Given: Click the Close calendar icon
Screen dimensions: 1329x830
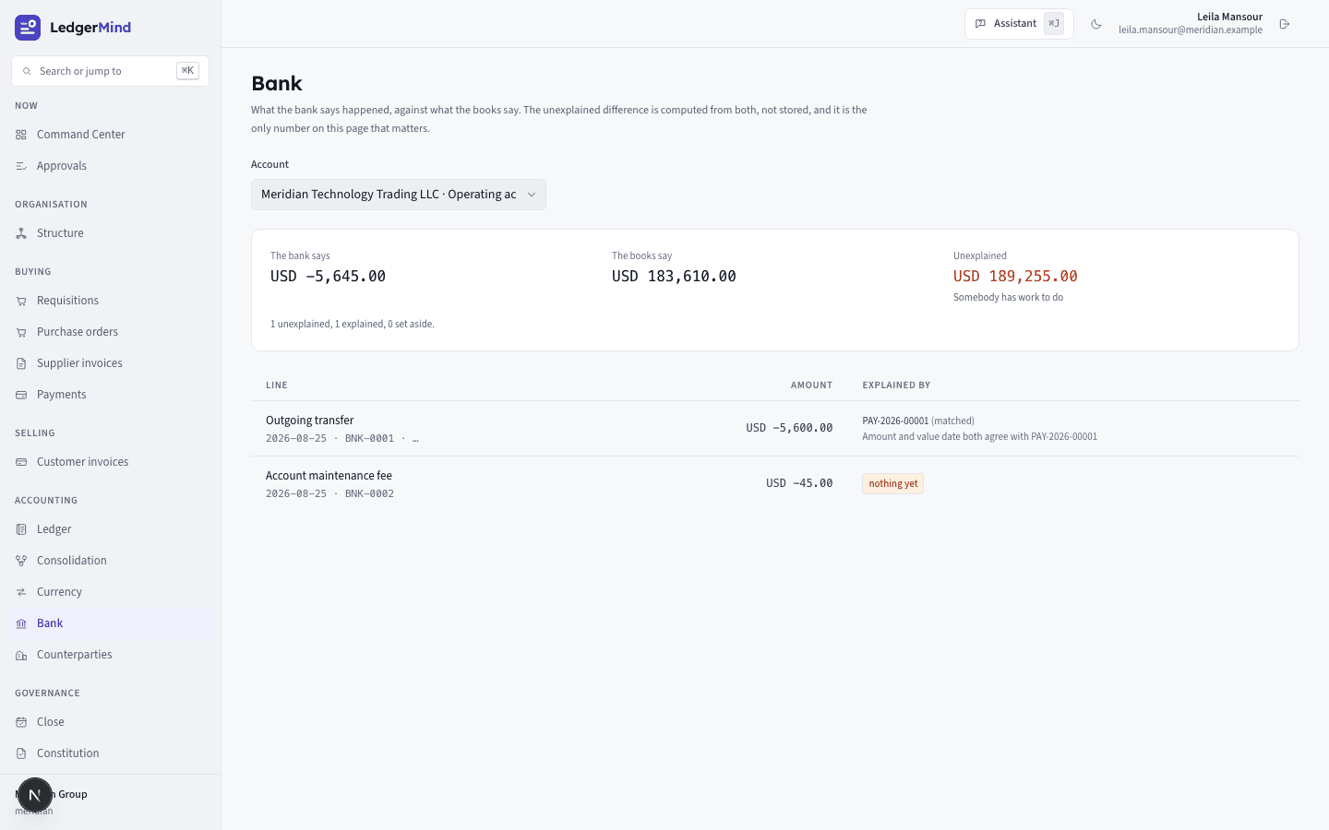Looking at the screenshot, I should click(x=21, y=722).
